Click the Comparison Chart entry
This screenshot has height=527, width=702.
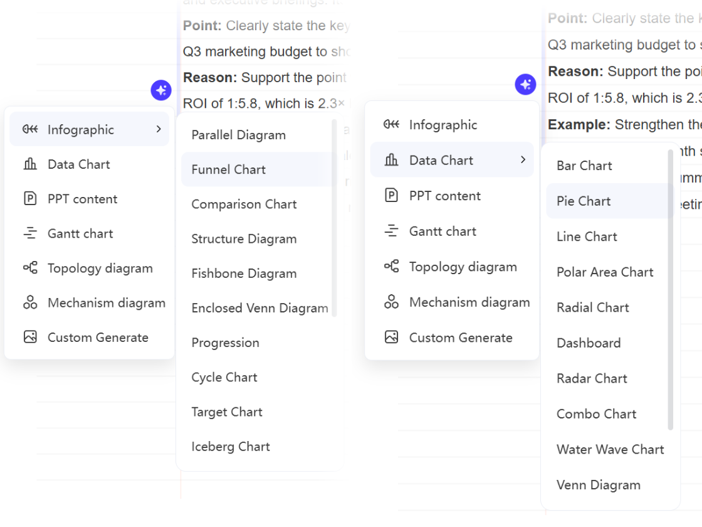pos(244,204)
